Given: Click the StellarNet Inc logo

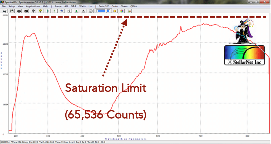Looking at the screenshot, I should 244,55.
